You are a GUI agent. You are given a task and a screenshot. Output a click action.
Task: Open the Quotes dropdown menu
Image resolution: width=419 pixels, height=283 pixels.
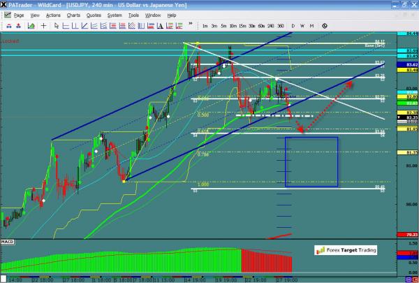pos(93,14)
